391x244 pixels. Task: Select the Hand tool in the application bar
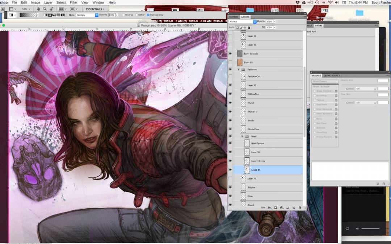tap(38, 9)
